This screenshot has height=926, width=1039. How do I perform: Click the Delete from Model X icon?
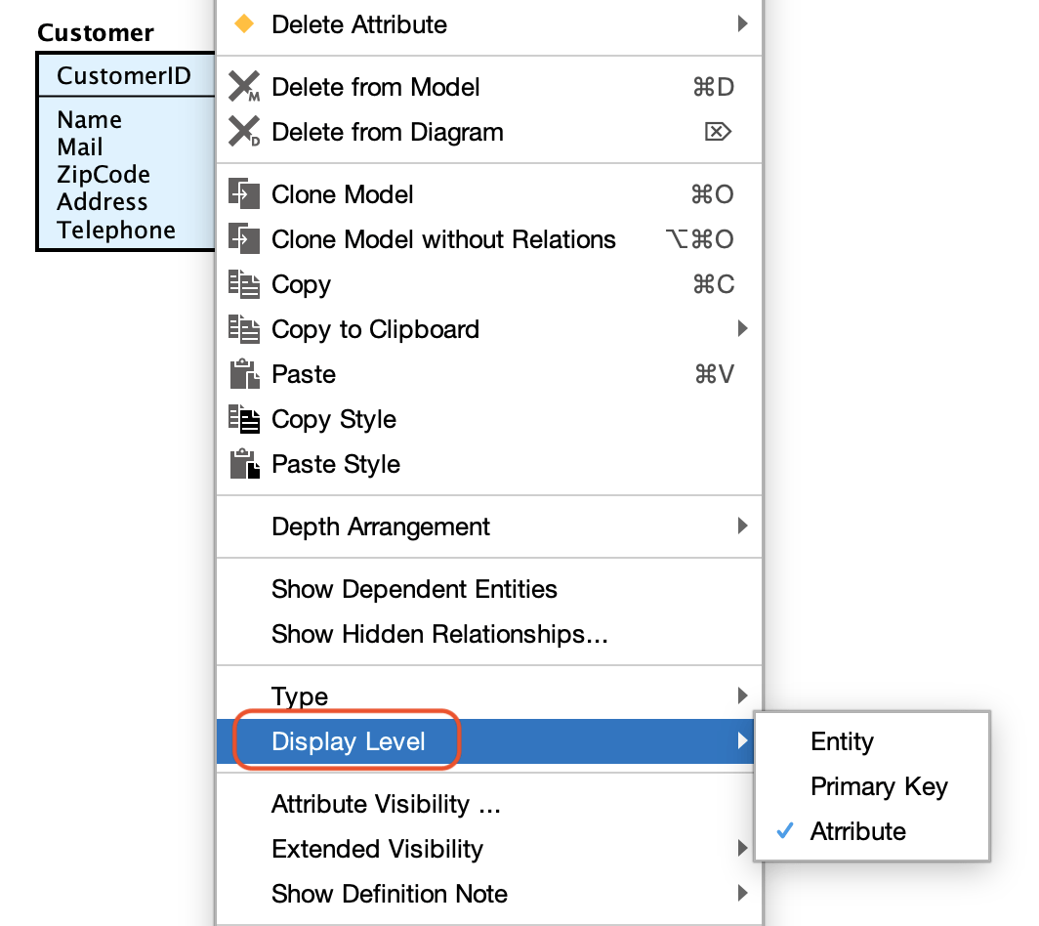point(244,87)
